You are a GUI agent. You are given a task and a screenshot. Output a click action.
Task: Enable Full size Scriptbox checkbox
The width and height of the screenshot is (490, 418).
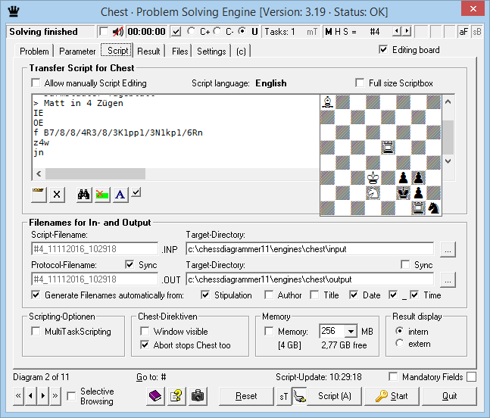click(360, 83)
